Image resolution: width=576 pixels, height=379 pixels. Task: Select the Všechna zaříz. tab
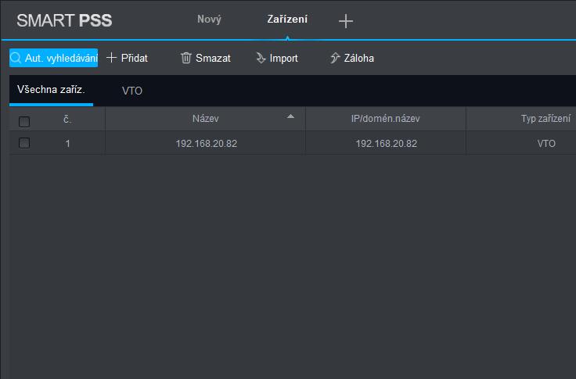(51, 90)
